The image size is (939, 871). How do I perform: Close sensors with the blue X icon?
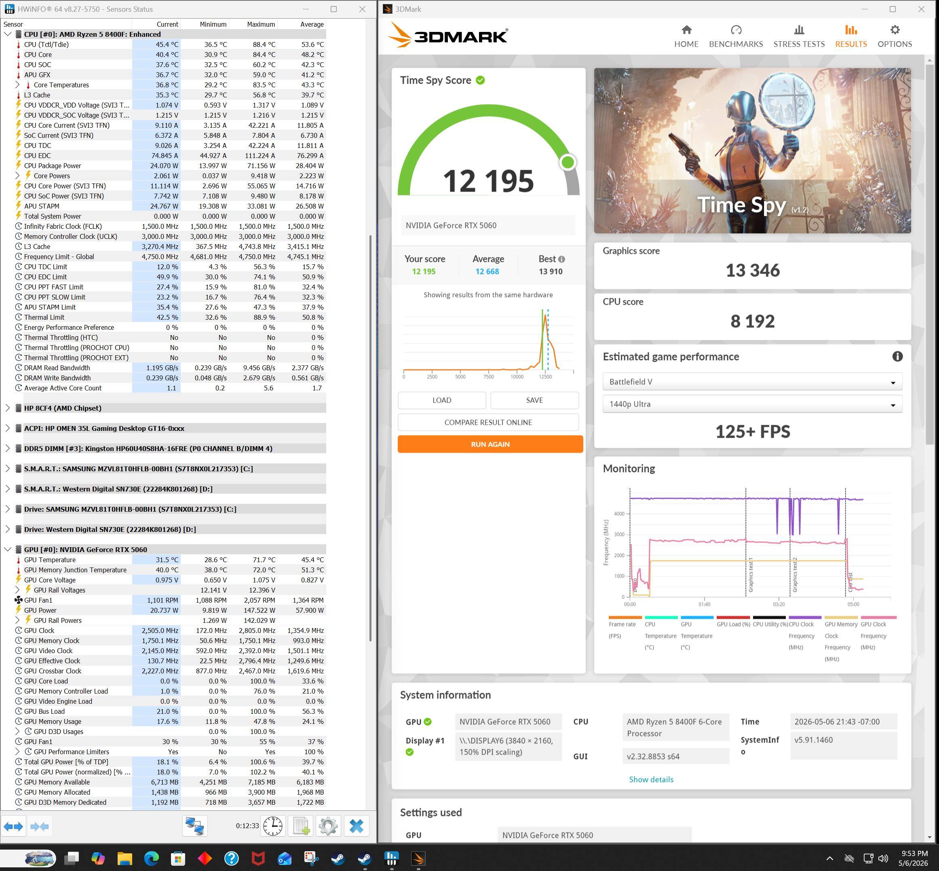coord(357,826)
